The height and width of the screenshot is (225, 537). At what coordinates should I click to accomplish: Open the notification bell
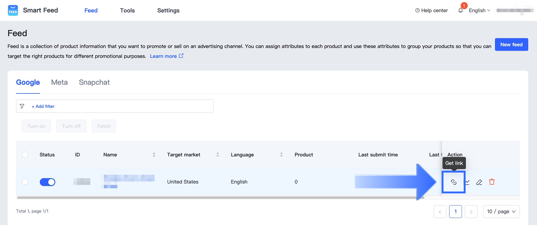461,10
